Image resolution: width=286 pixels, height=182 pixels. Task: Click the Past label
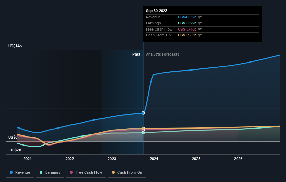(x=136, y=54)
